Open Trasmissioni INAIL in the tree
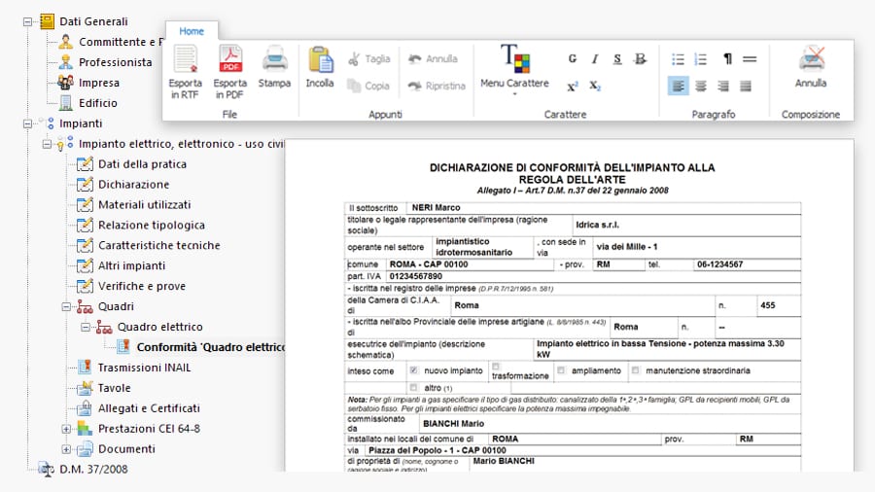The image size is (875, 492). point(144,368)
